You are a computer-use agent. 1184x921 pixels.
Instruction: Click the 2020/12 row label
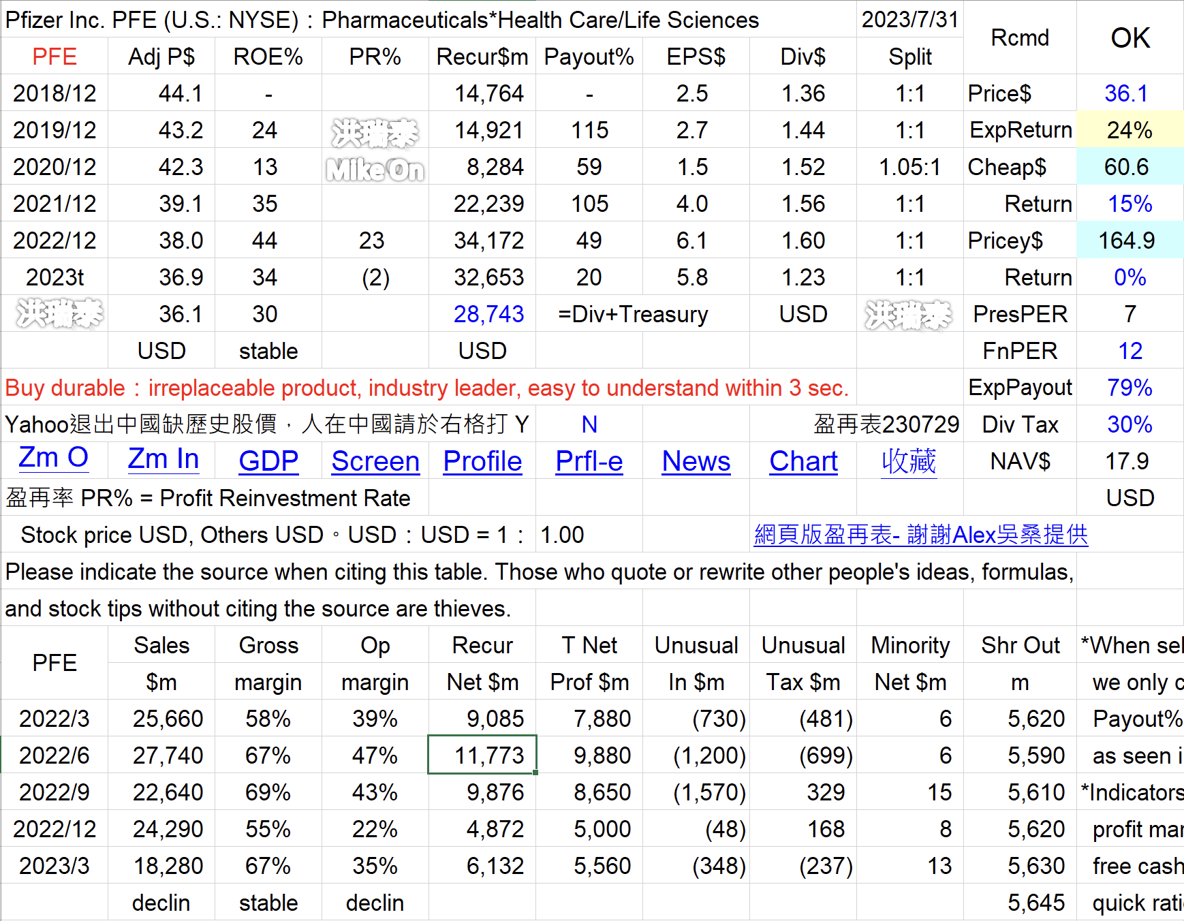point(54,167)
